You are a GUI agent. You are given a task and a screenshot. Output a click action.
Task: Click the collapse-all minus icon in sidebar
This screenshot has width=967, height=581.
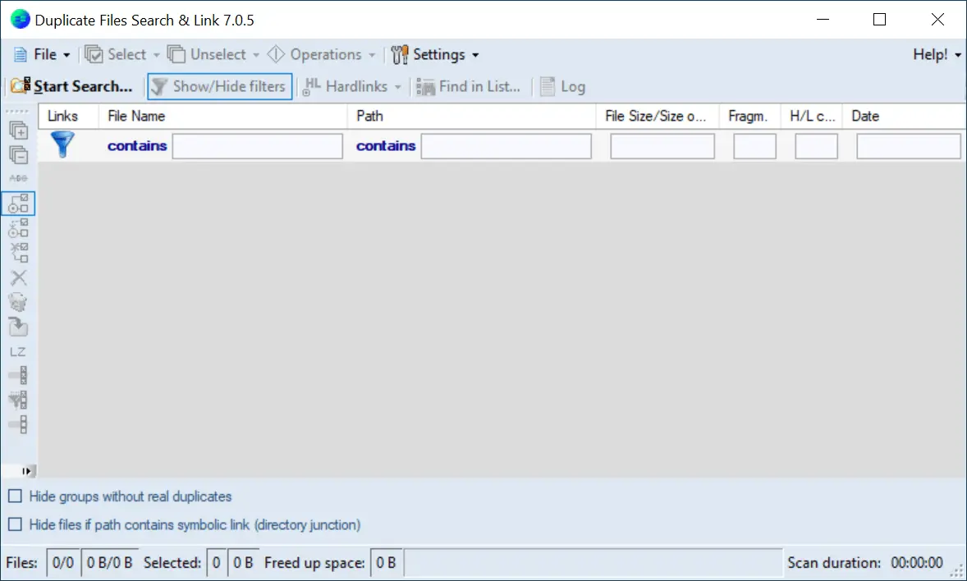point(19,155)
